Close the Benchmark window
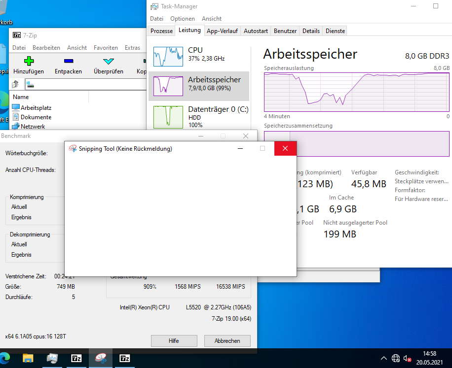Image resolution: width=452 pixels, height=368 pixels. coord(246,136)
